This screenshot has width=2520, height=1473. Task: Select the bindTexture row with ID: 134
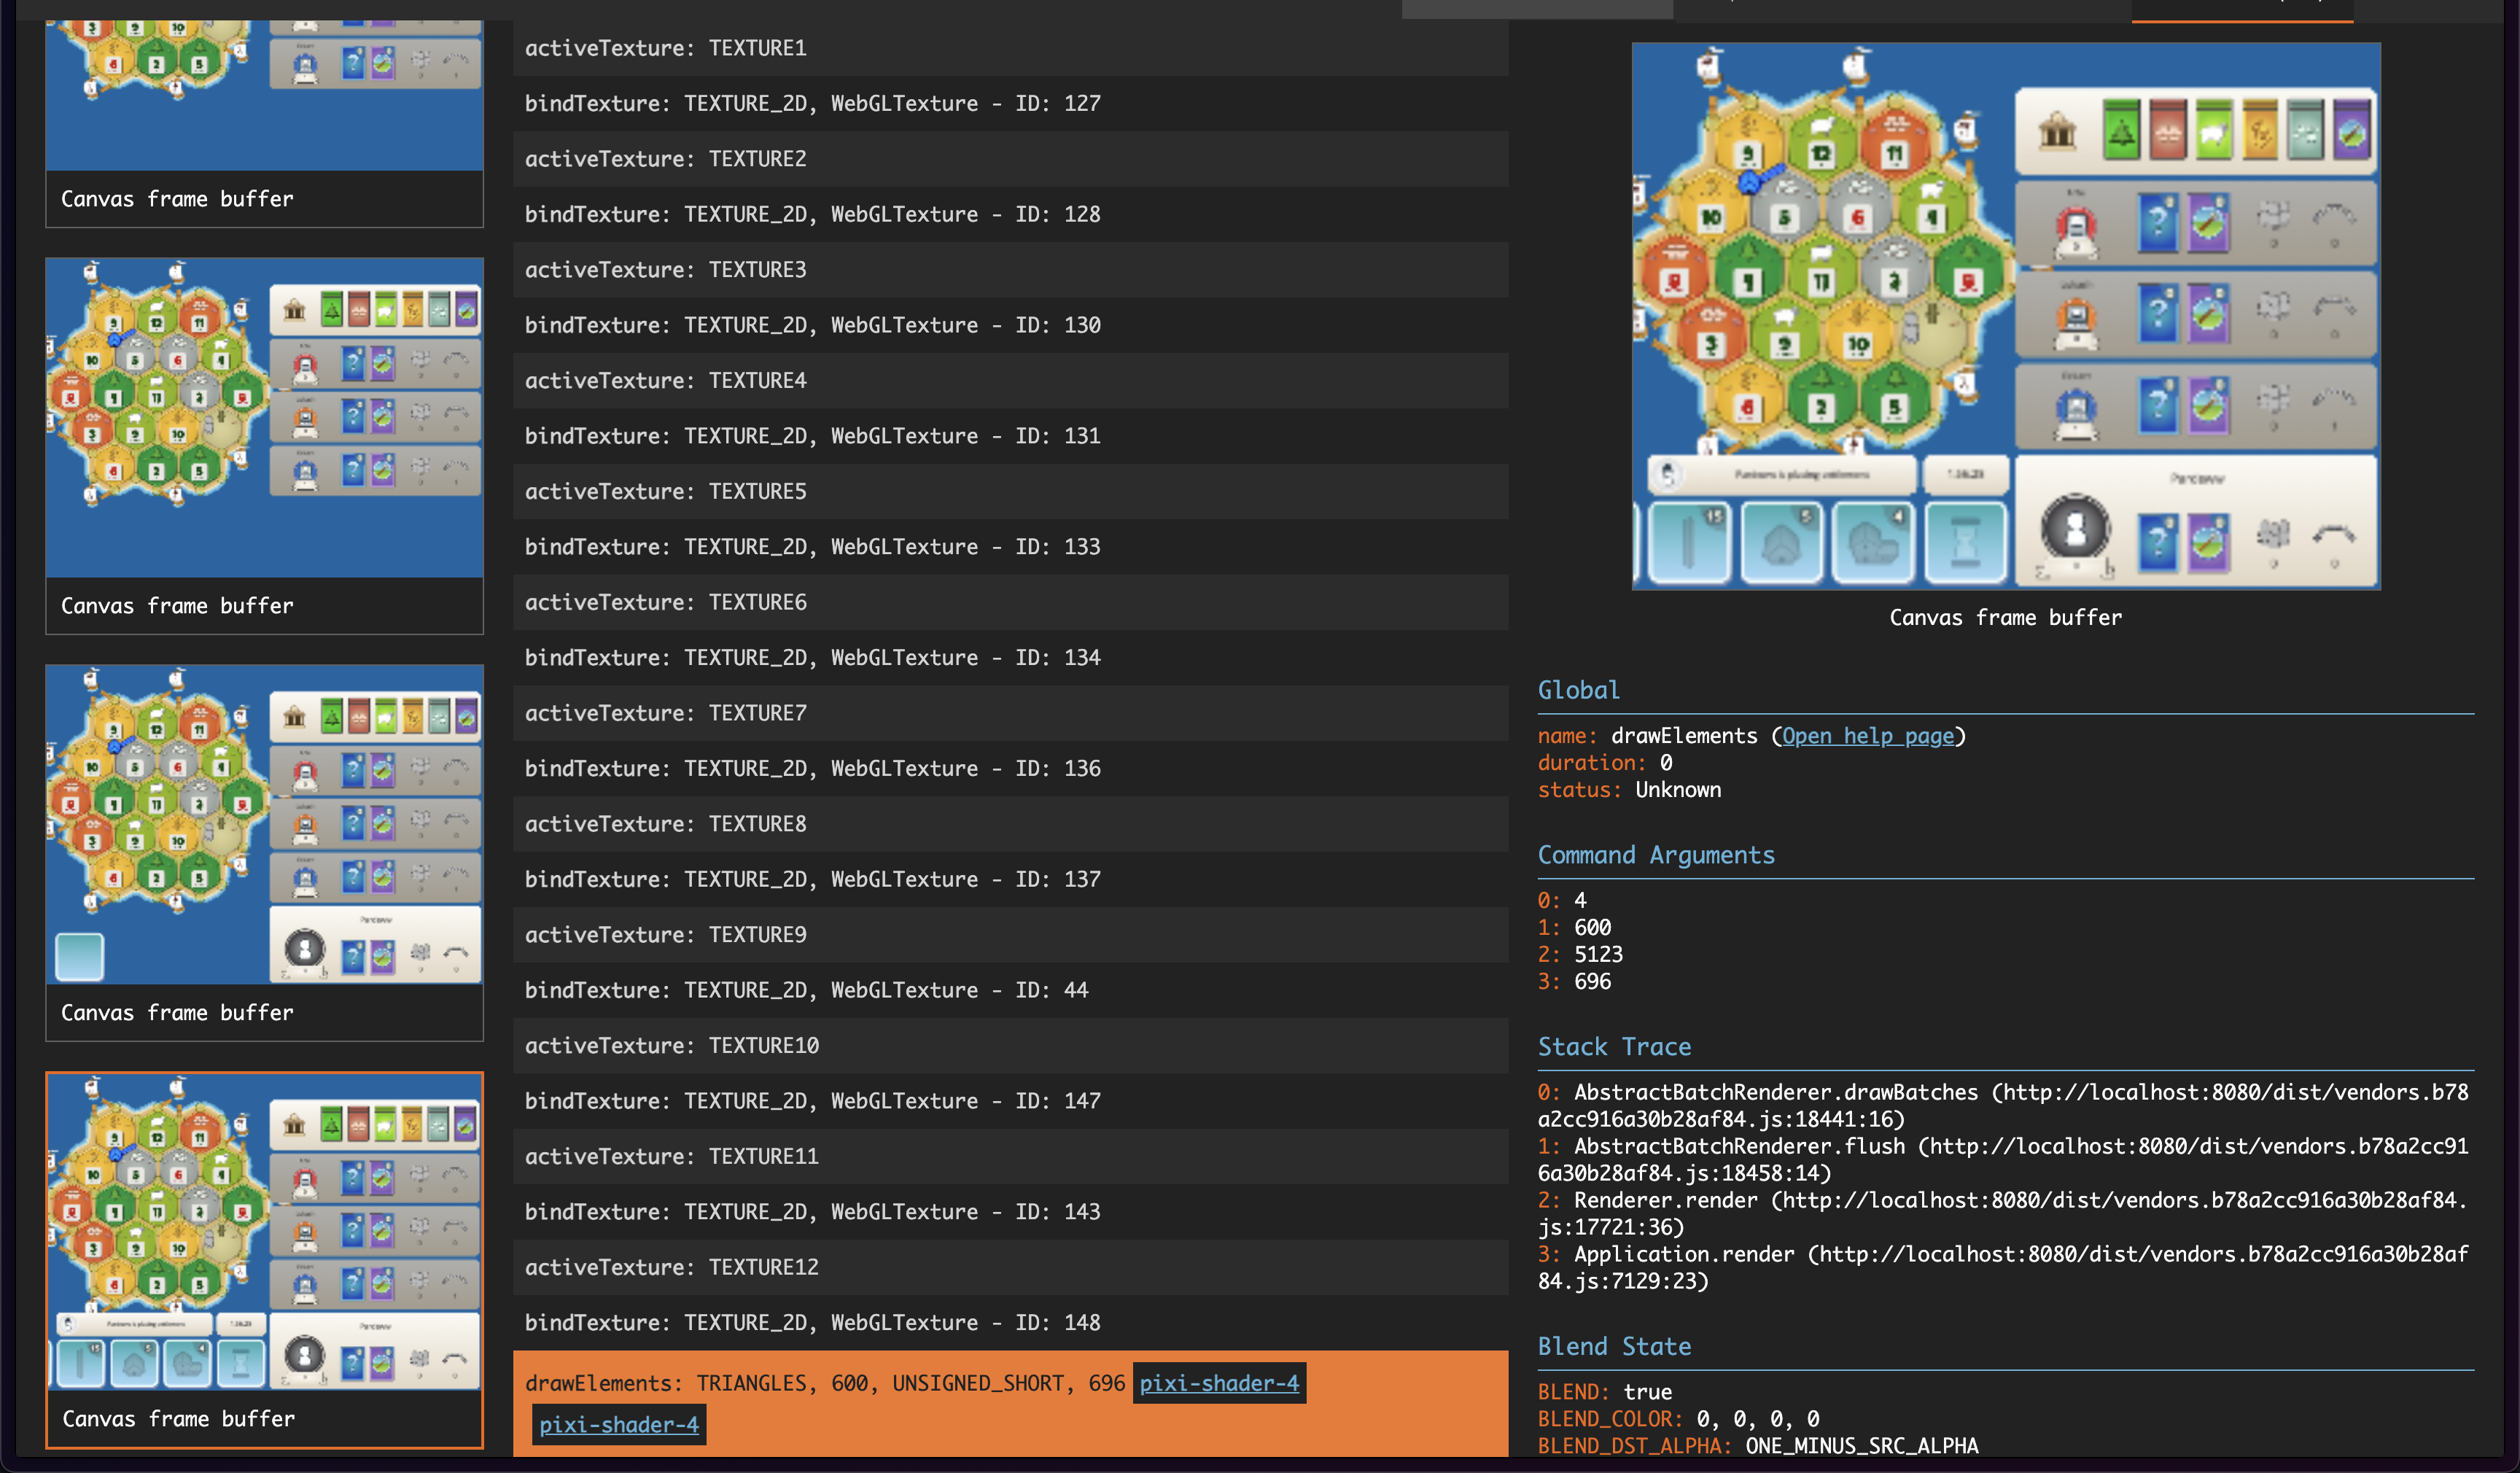tap(1011, 658)
